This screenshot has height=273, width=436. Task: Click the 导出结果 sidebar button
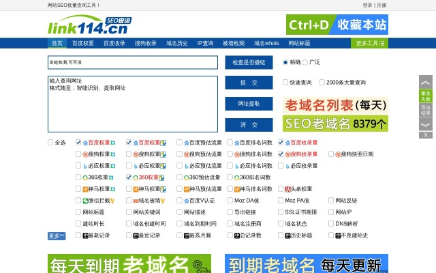[x=425, y=110]
